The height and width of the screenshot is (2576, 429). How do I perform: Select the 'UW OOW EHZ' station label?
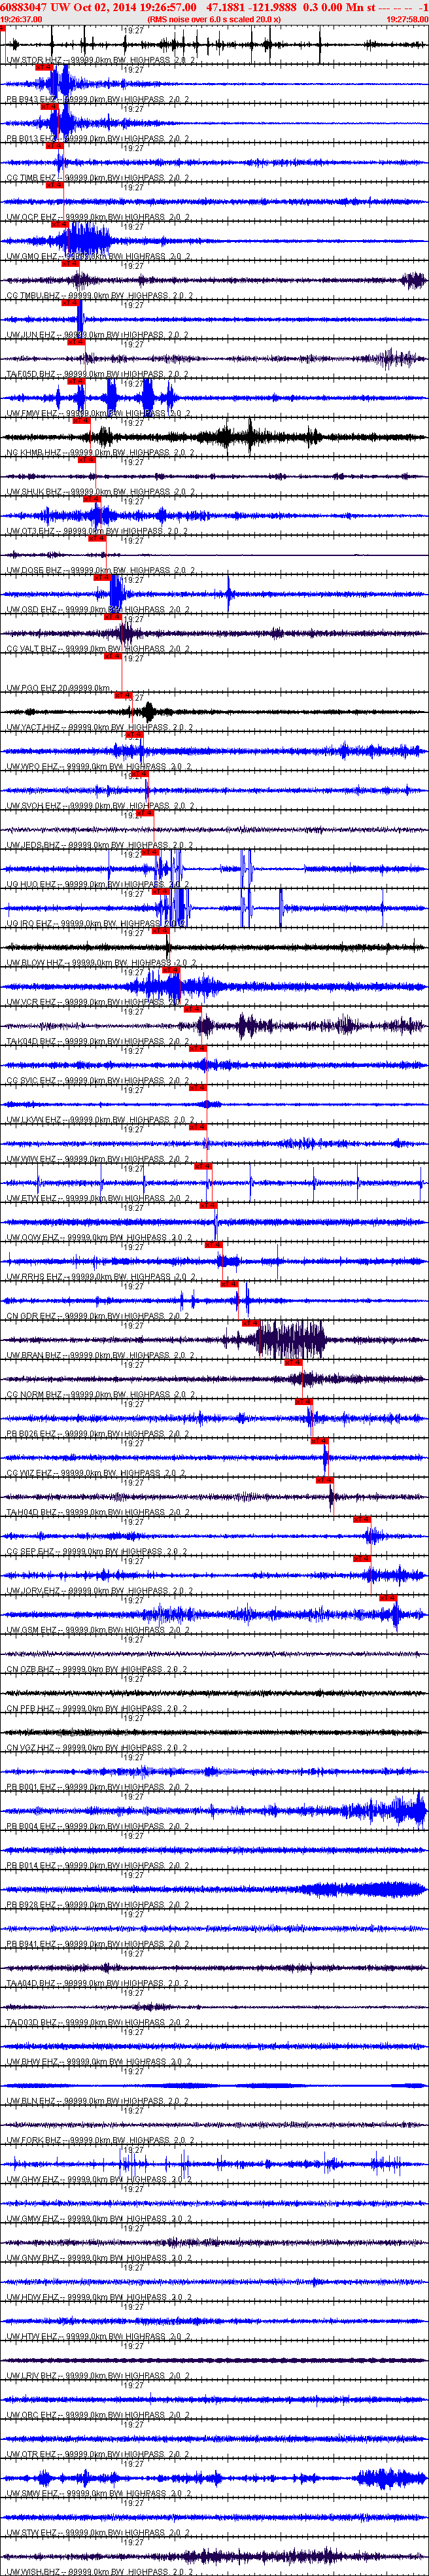pos(32,1238)
